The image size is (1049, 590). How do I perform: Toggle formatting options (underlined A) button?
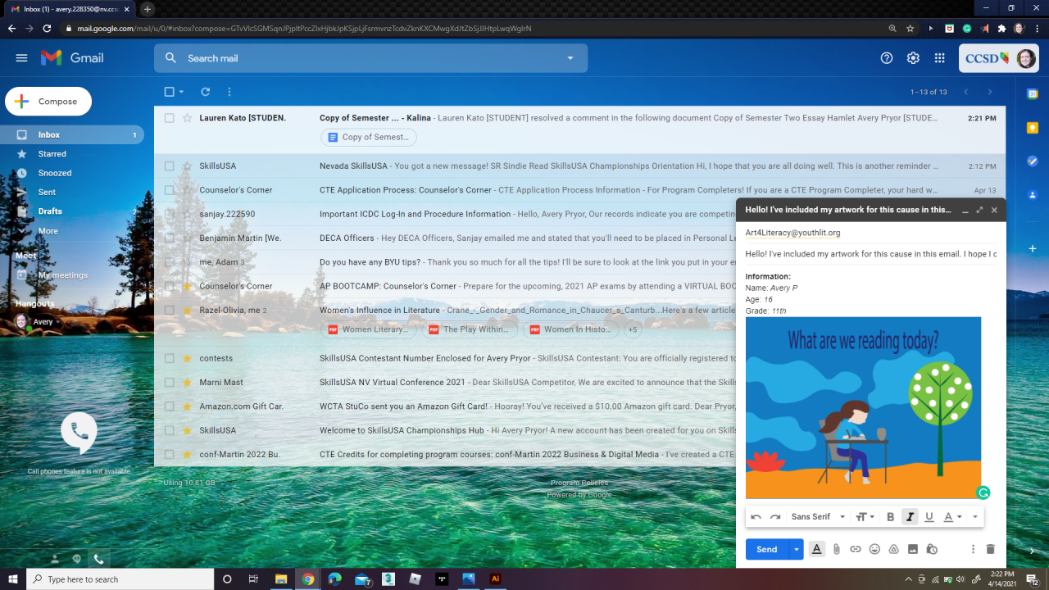(x=816, y=549)
